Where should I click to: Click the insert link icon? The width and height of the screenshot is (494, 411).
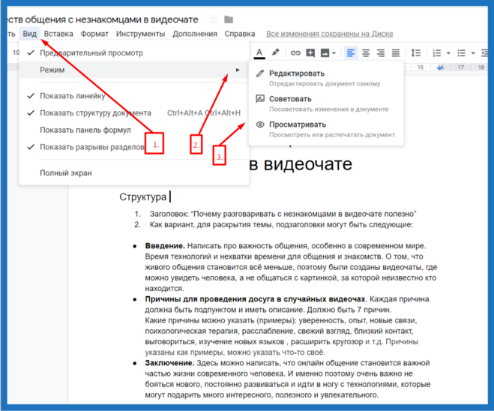coord(295,52)
